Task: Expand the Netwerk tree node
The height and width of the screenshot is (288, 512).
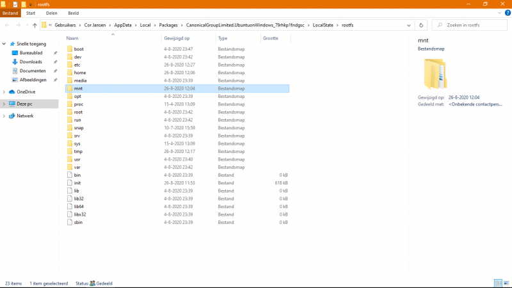Action: pyautogui.click(x=4, y=116)
